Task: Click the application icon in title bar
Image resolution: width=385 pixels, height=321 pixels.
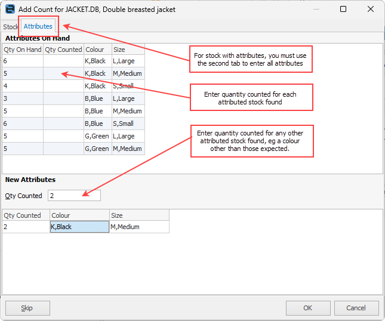Action: tap(10, 9)
